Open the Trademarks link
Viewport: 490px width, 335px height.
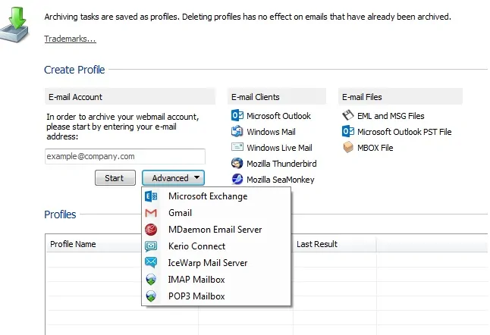(70, 39)
